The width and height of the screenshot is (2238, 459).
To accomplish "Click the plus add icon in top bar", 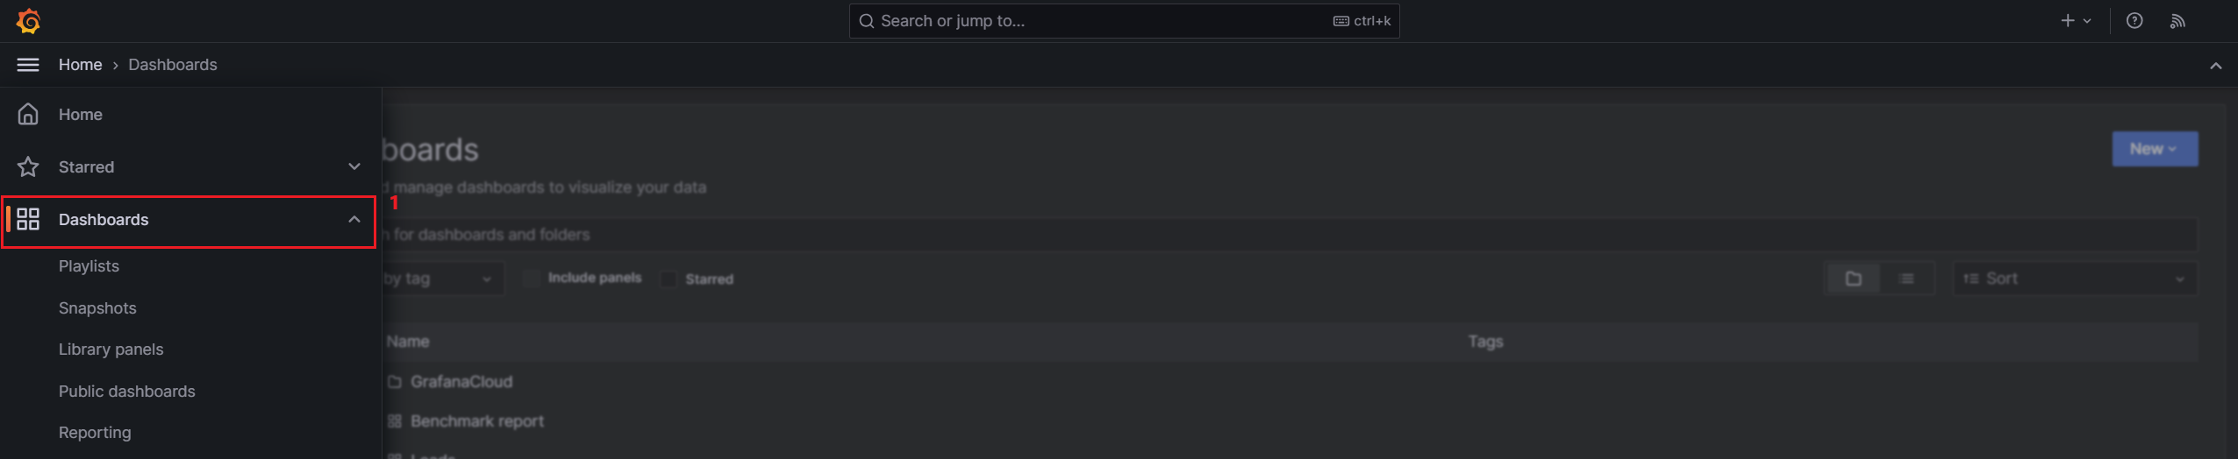I will tap(2068, 21).
